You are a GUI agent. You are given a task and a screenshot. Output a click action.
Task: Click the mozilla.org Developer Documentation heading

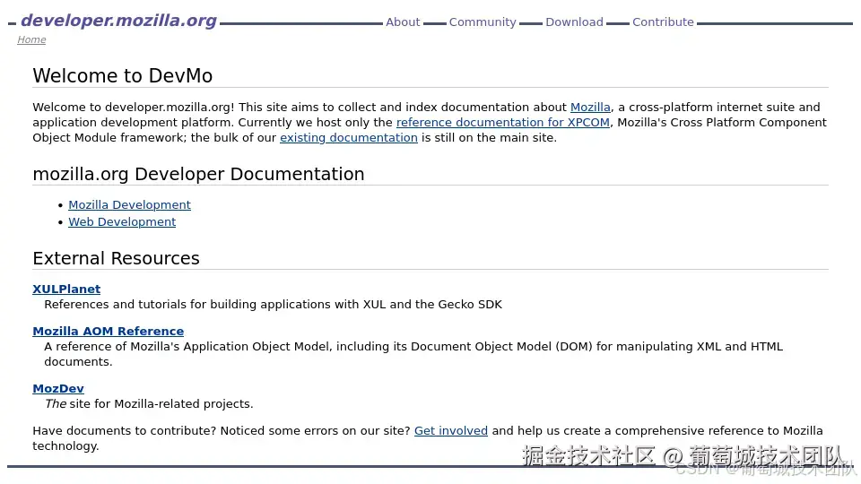[198, 175]
